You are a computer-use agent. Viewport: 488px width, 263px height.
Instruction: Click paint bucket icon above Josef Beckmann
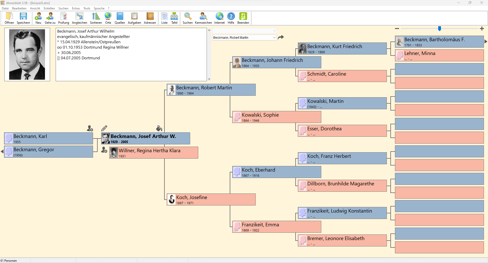(159, 128)
